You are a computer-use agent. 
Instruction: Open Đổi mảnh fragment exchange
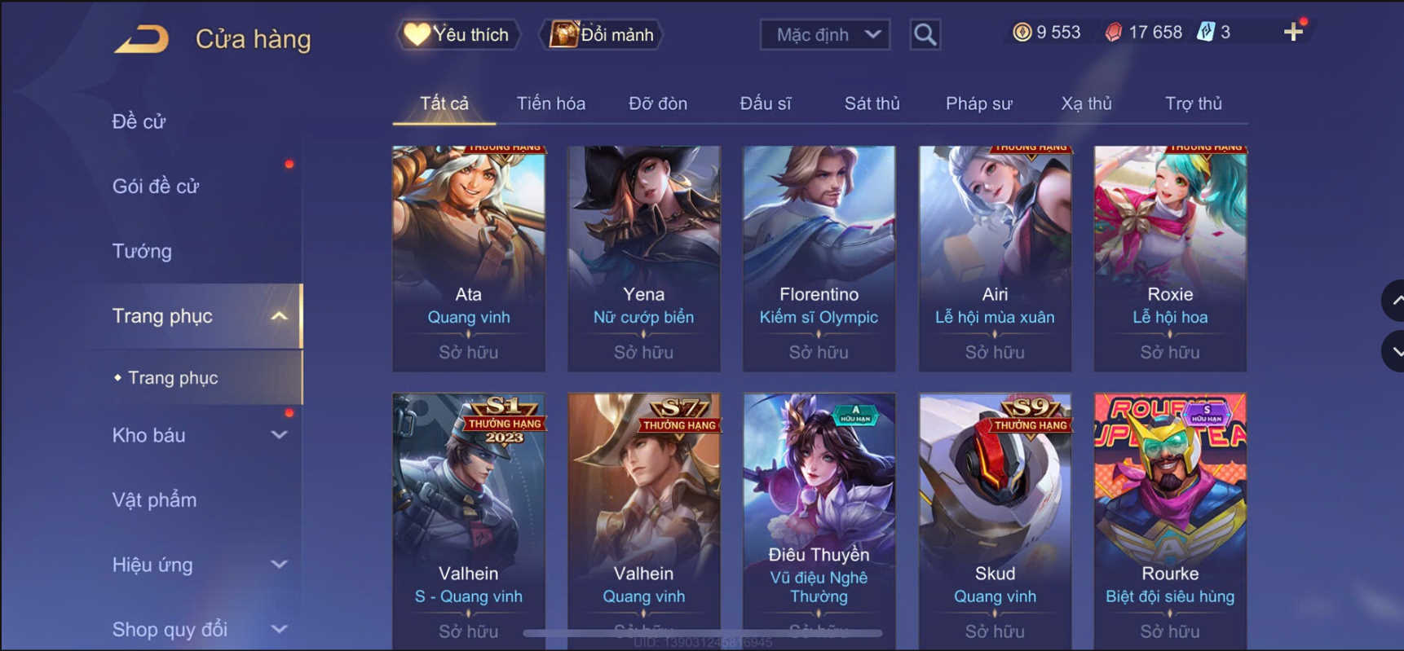602,34
